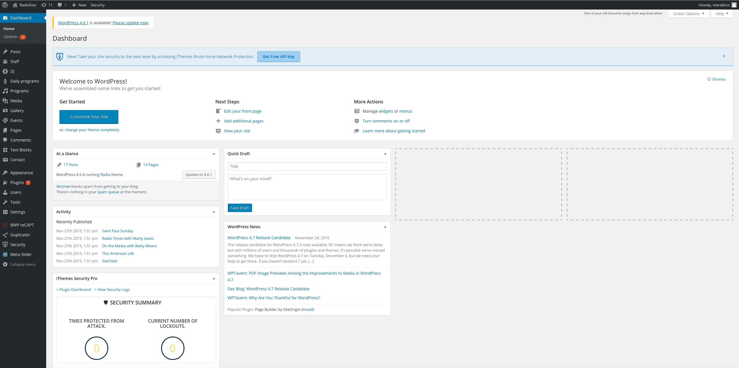Click the Gallery camera icon
Screen dimensions: 739x368
pos(5,111)
